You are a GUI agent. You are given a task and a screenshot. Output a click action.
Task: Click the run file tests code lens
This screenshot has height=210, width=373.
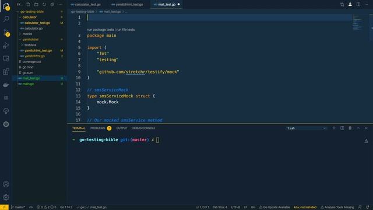[125, 30]
